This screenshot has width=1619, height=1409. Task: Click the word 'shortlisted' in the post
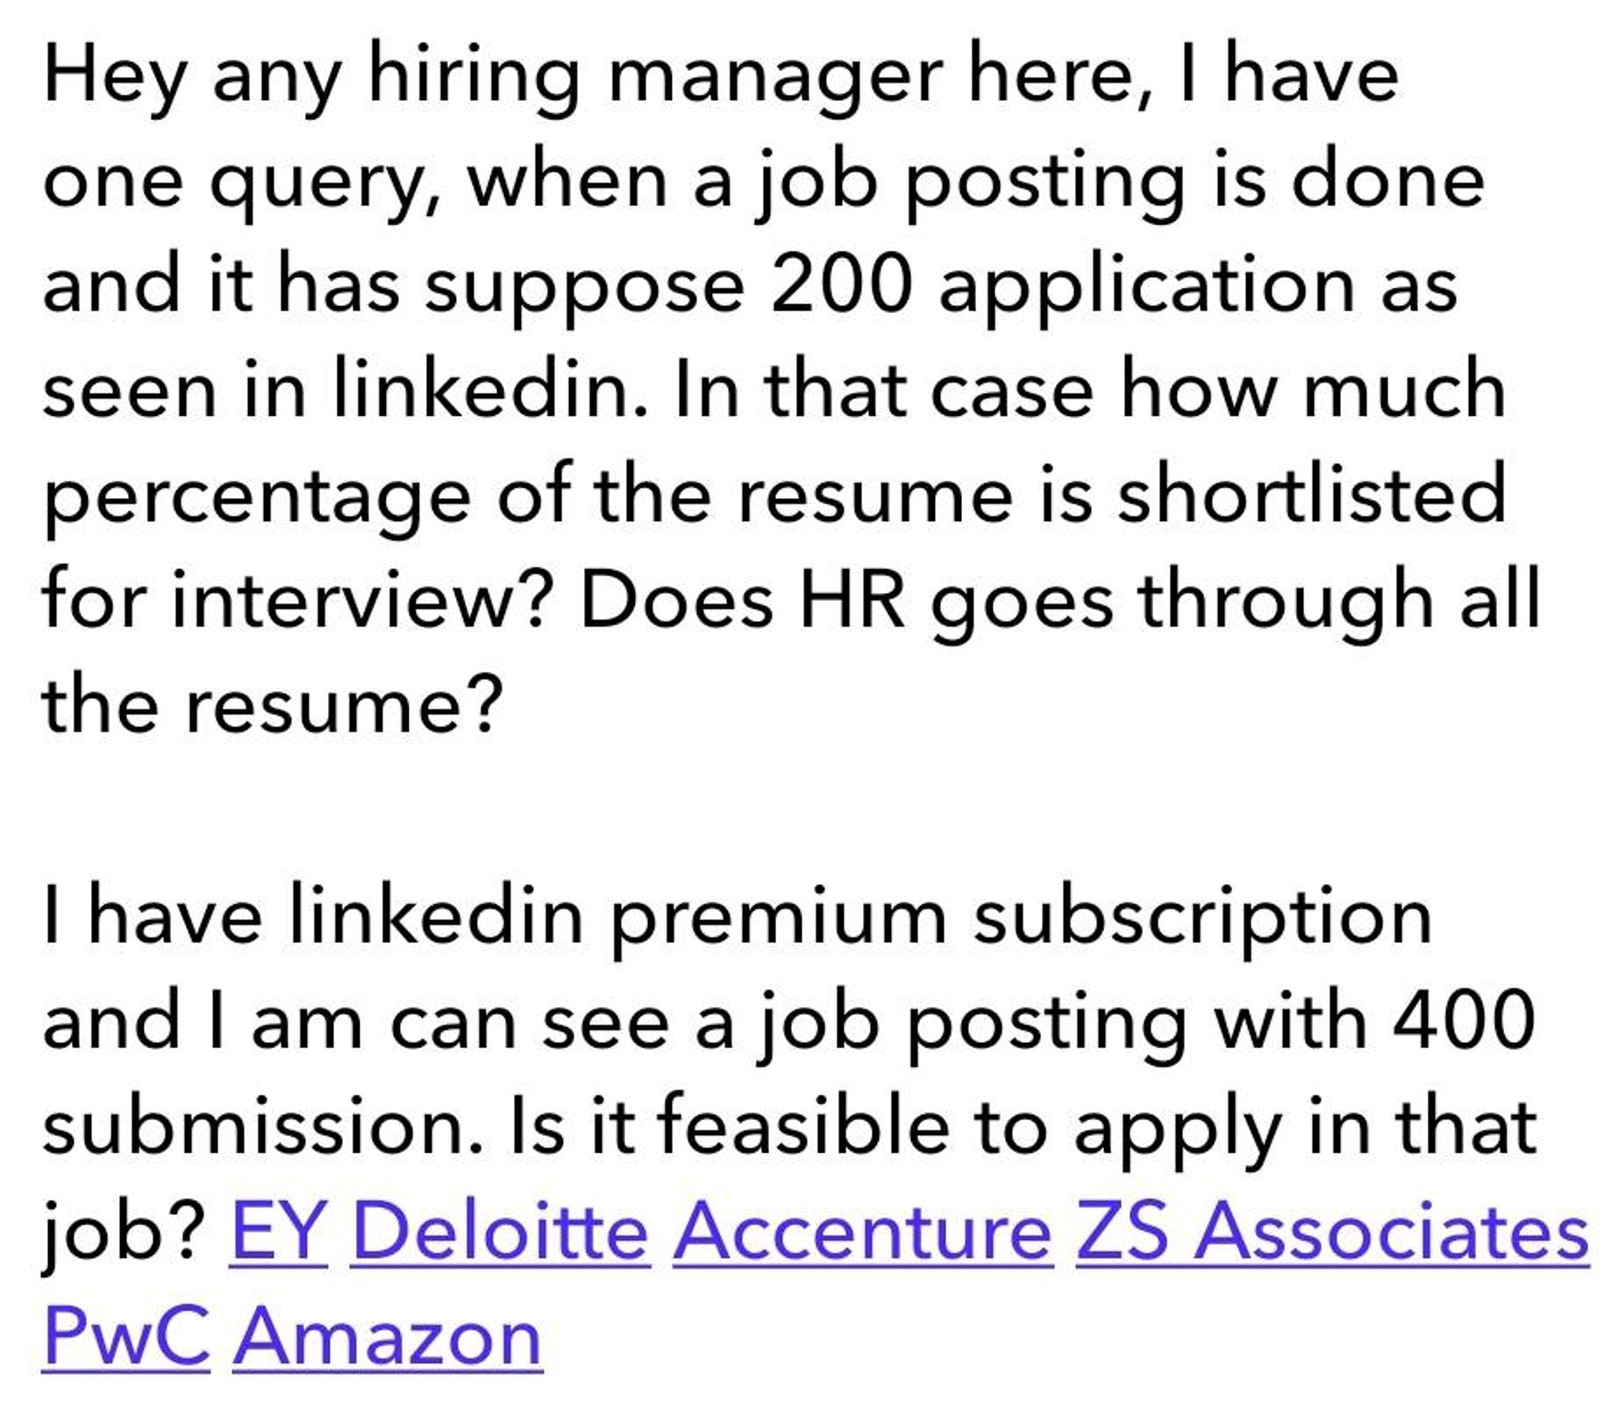pos(1311,493)
